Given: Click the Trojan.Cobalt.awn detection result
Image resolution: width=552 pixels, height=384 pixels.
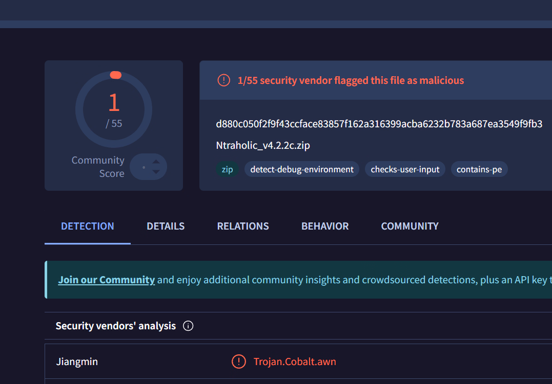Looking at the screenshot, I should 295,362.
